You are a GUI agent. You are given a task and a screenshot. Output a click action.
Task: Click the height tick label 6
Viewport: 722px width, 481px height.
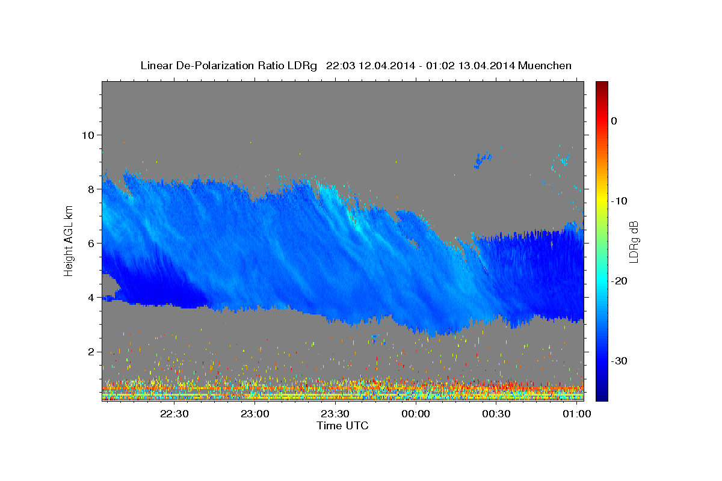[x=91, y=243]
